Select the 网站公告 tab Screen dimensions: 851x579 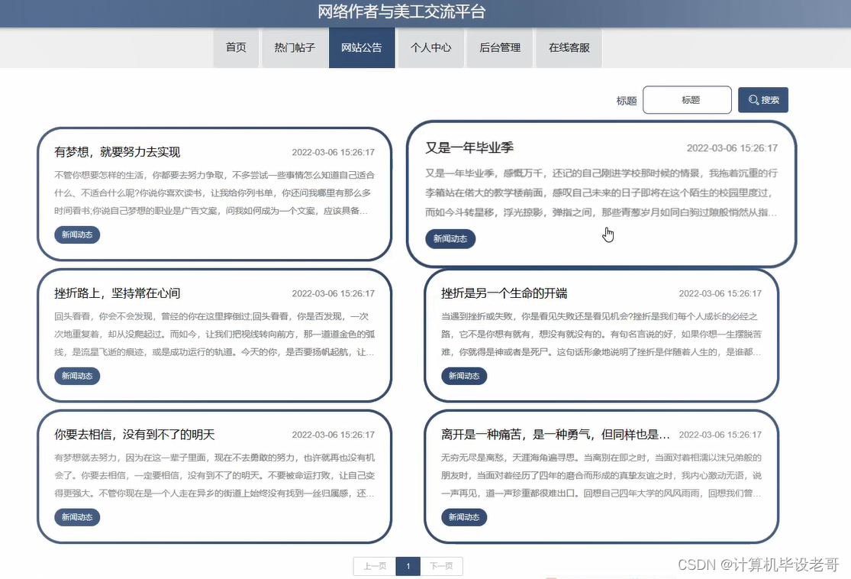[x=362, y=48]
